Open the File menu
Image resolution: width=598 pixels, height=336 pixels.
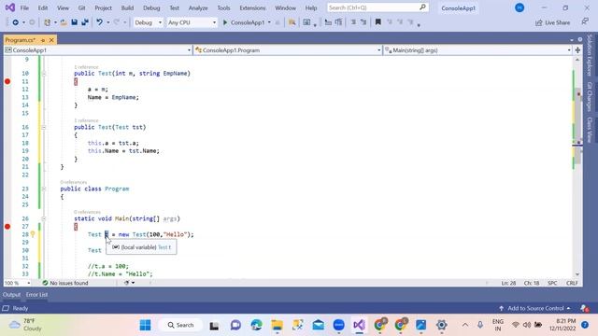click(24, 7)
